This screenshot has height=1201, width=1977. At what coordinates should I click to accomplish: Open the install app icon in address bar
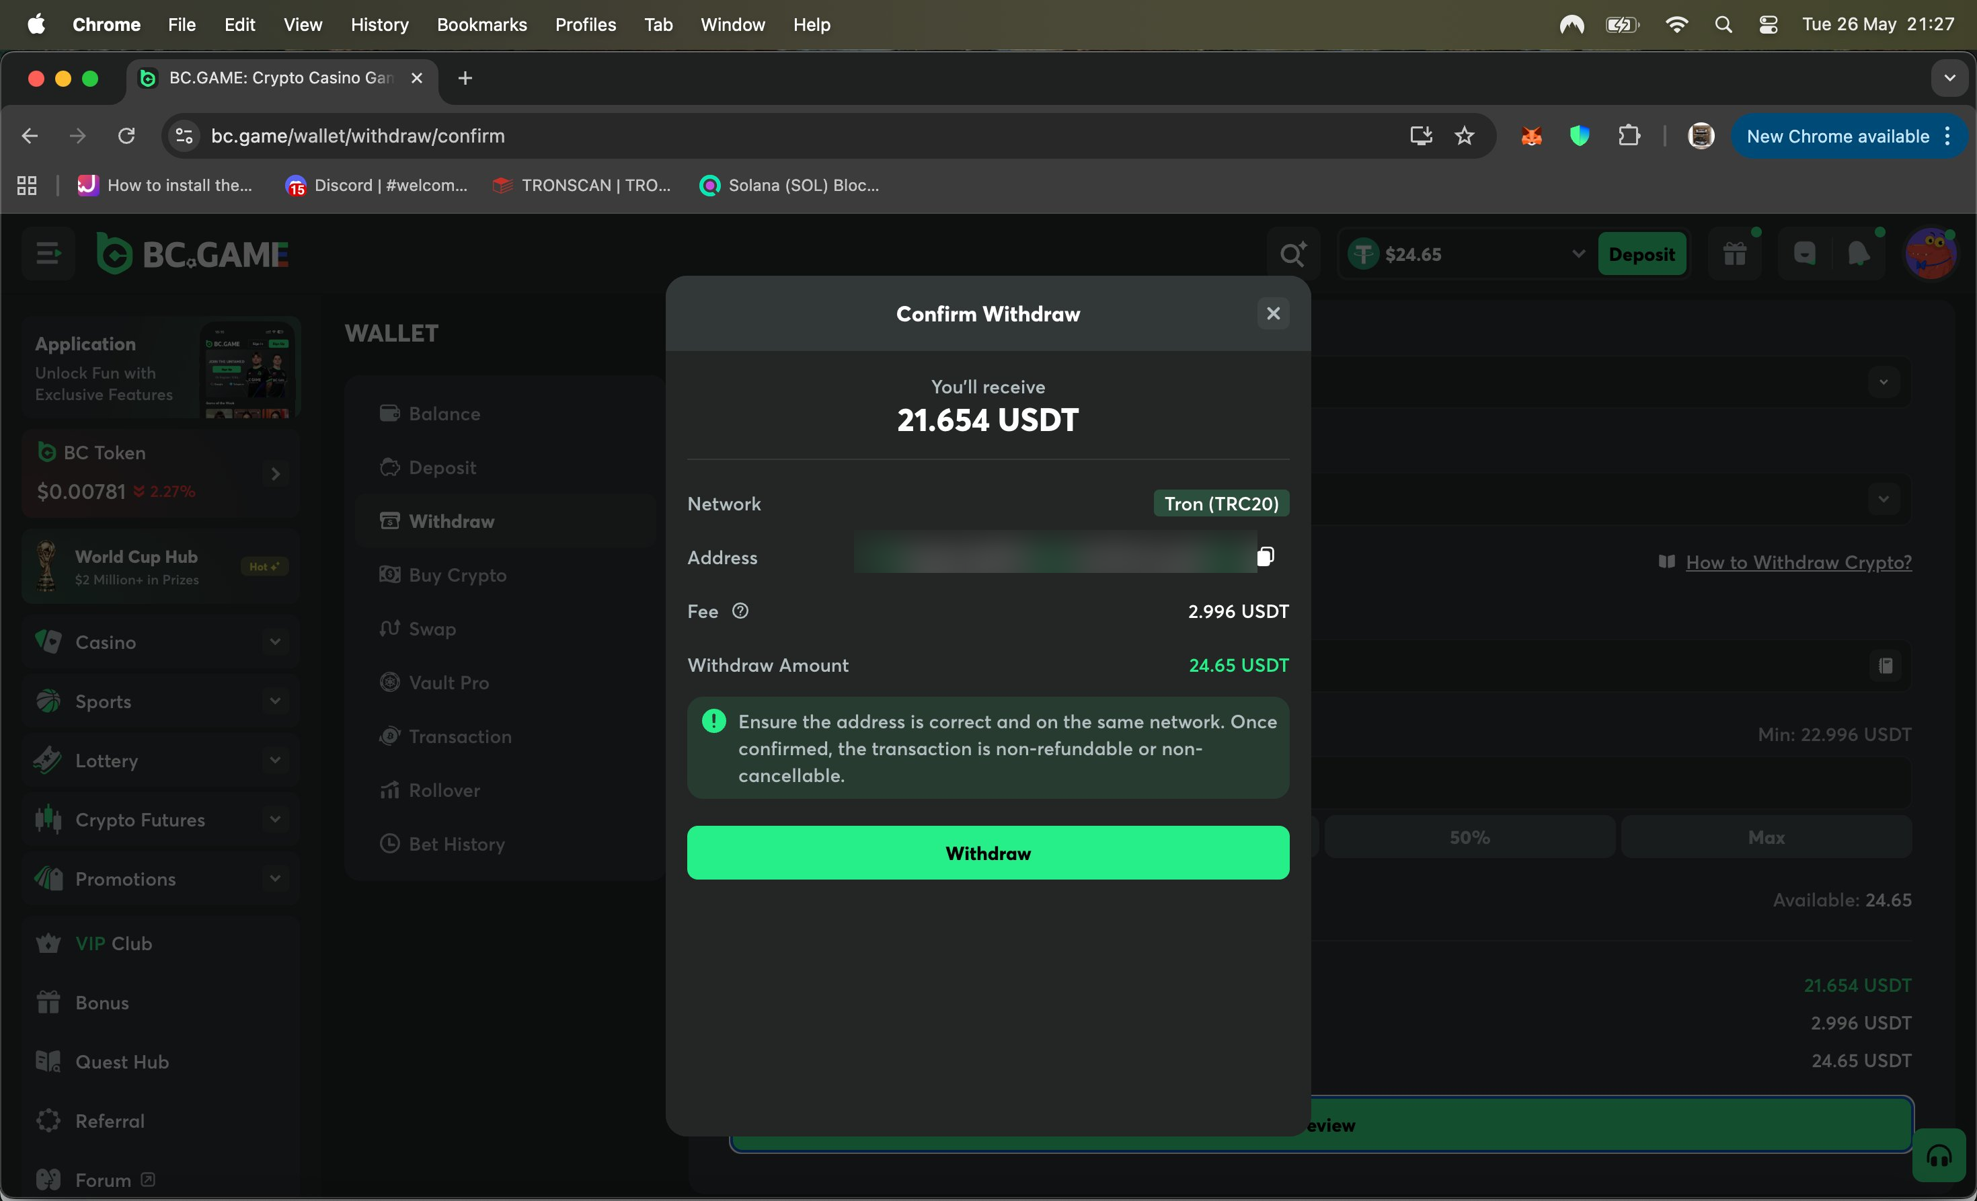click(x=1420, y=137)
